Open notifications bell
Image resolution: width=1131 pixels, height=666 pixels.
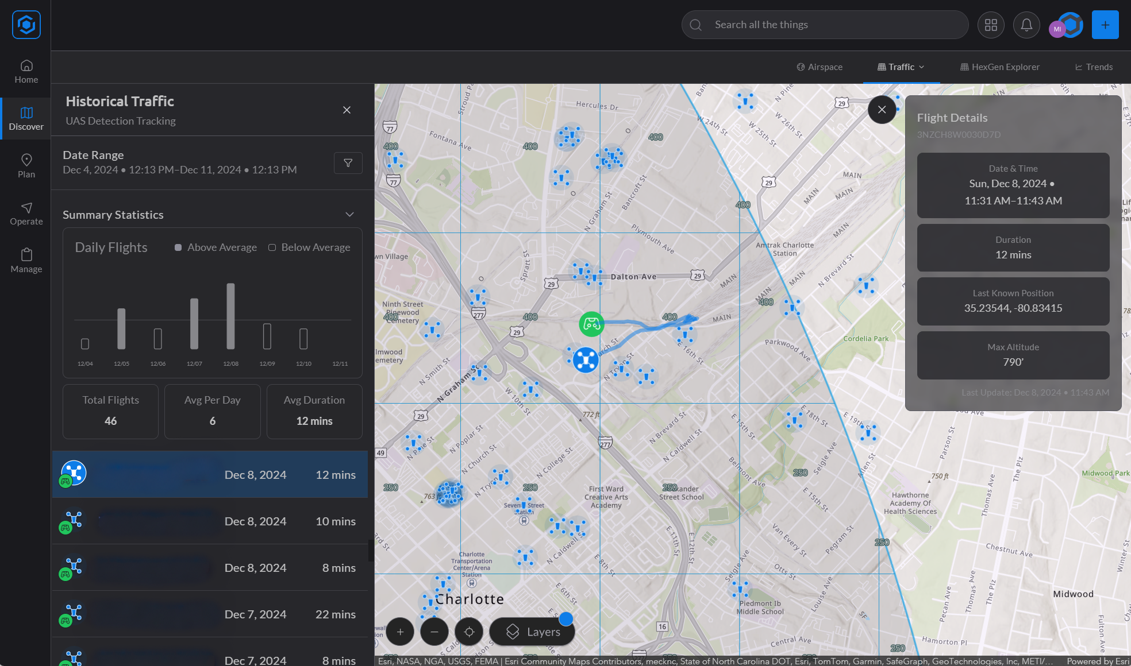coord(1026,25)
